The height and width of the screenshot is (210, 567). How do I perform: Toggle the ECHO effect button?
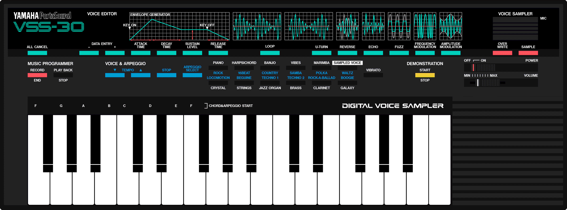[x=373, y=53]
